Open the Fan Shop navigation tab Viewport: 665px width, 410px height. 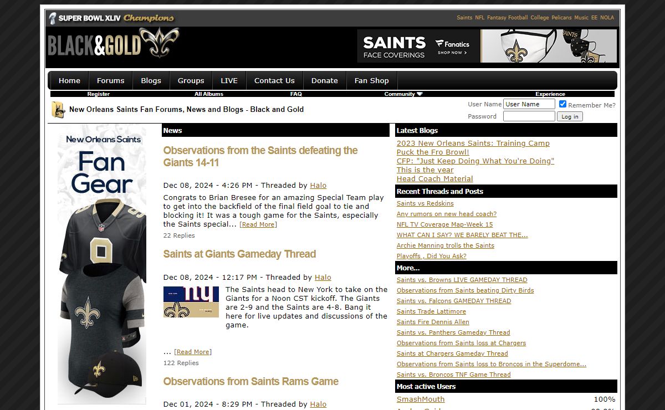click(372, 80)
